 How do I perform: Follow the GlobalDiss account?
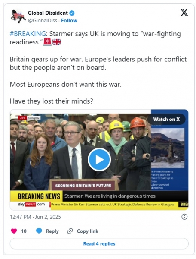(x=69, y=21)
